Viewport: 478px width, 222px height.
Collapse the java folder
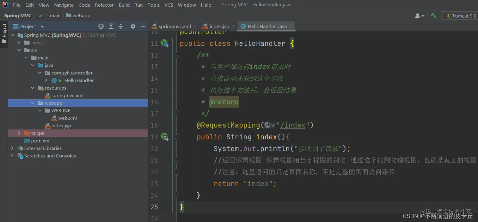pyautogui.click(x=33, y=66)
